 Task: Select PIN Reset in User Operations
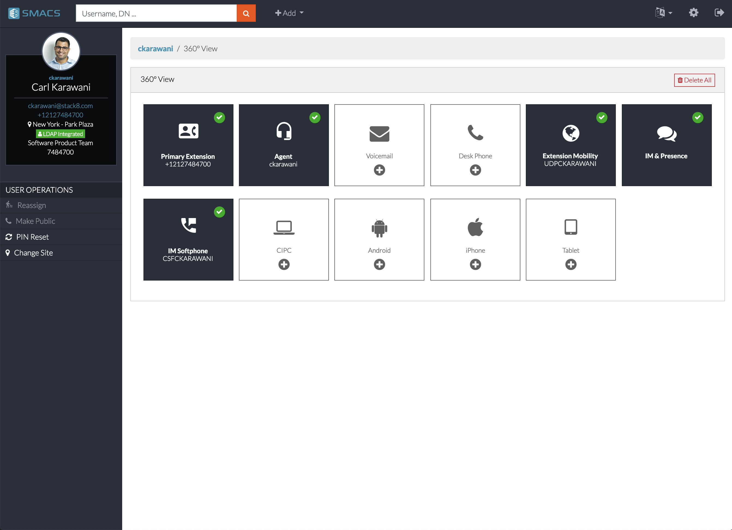click(32, 237)
